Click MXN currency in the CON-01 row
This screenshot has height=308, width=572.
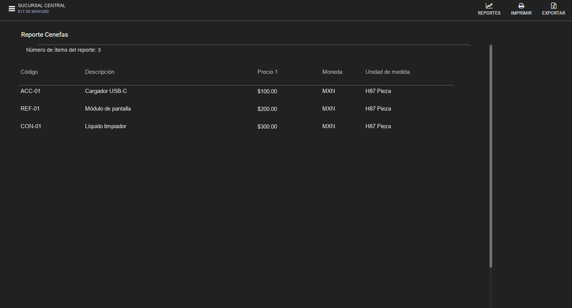[x=329, y=126]
